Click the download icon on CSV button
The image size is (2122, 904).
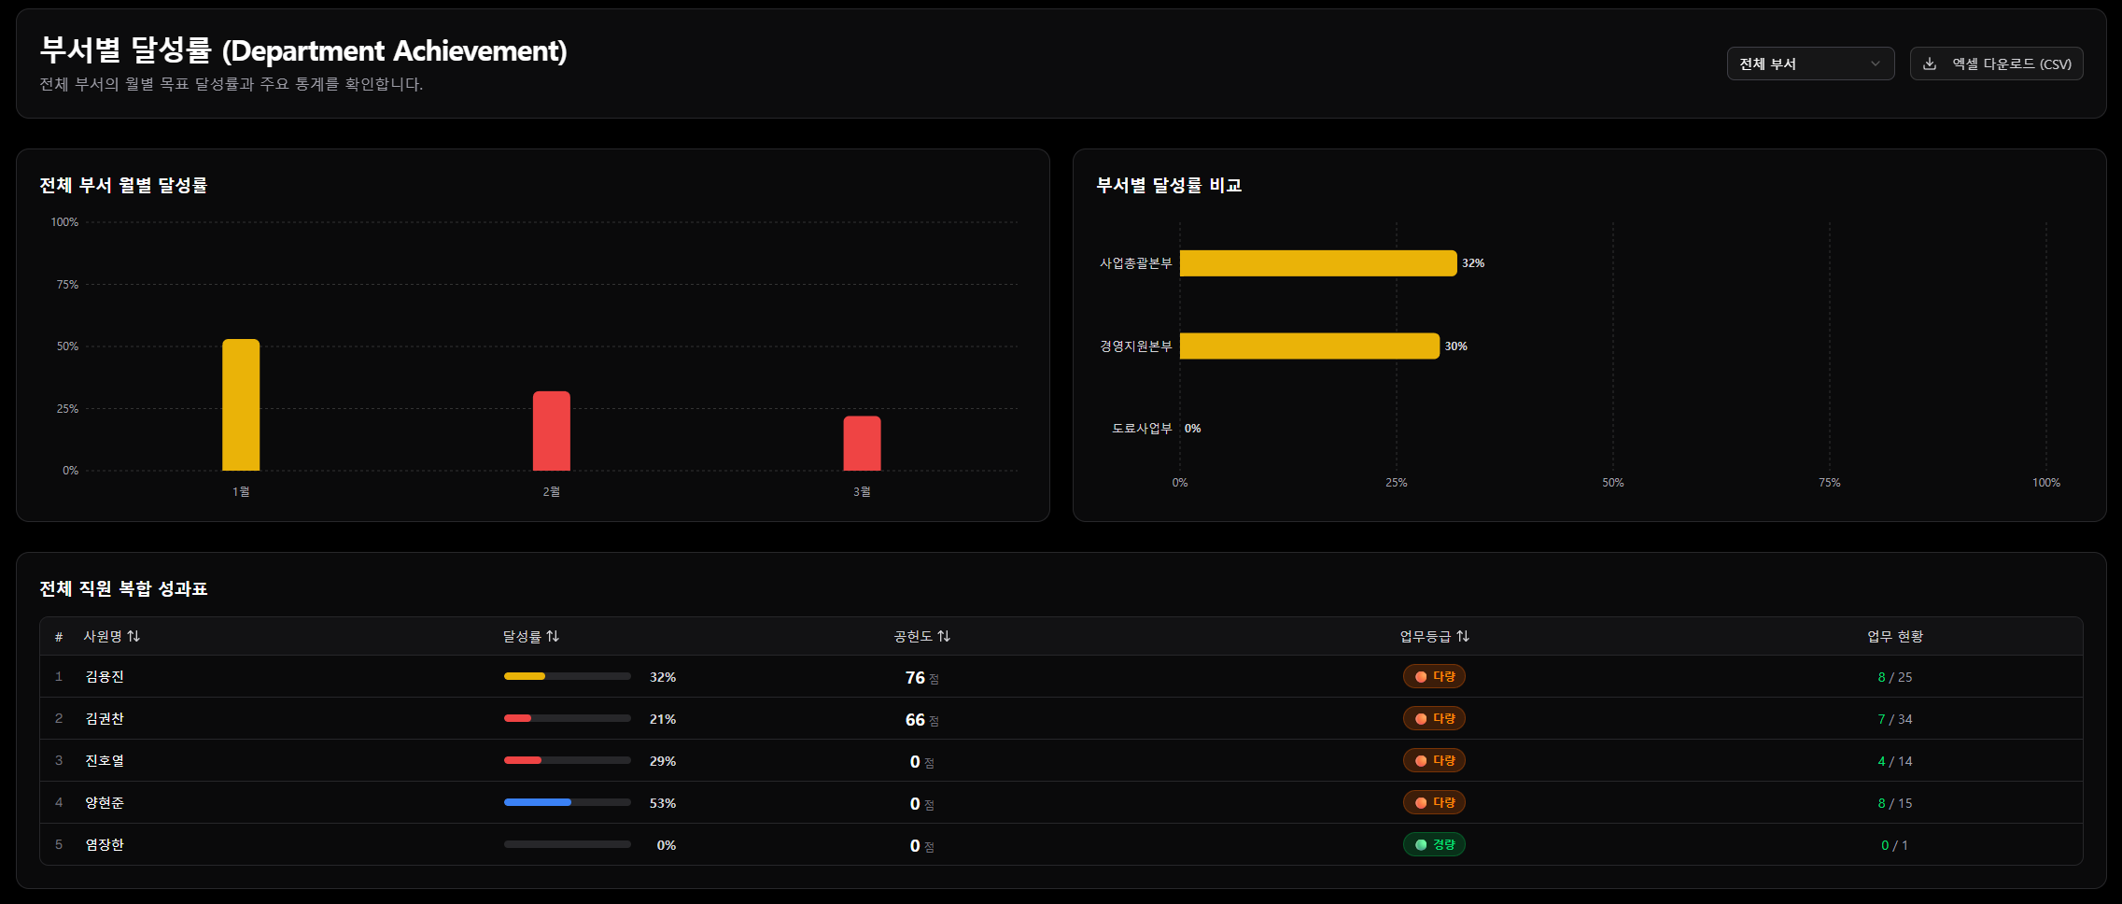click(1930, 64)
